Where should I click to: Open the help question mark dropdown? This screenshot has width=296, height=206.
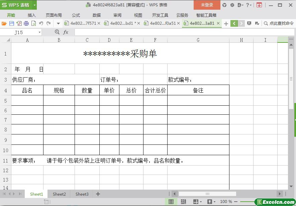249,5
